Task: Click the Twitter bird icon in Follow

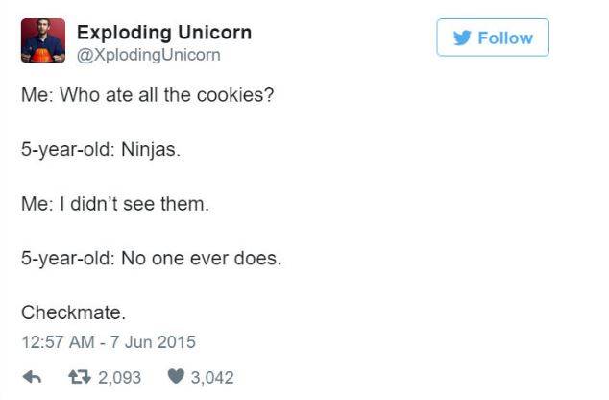Action: pos(462,37)
